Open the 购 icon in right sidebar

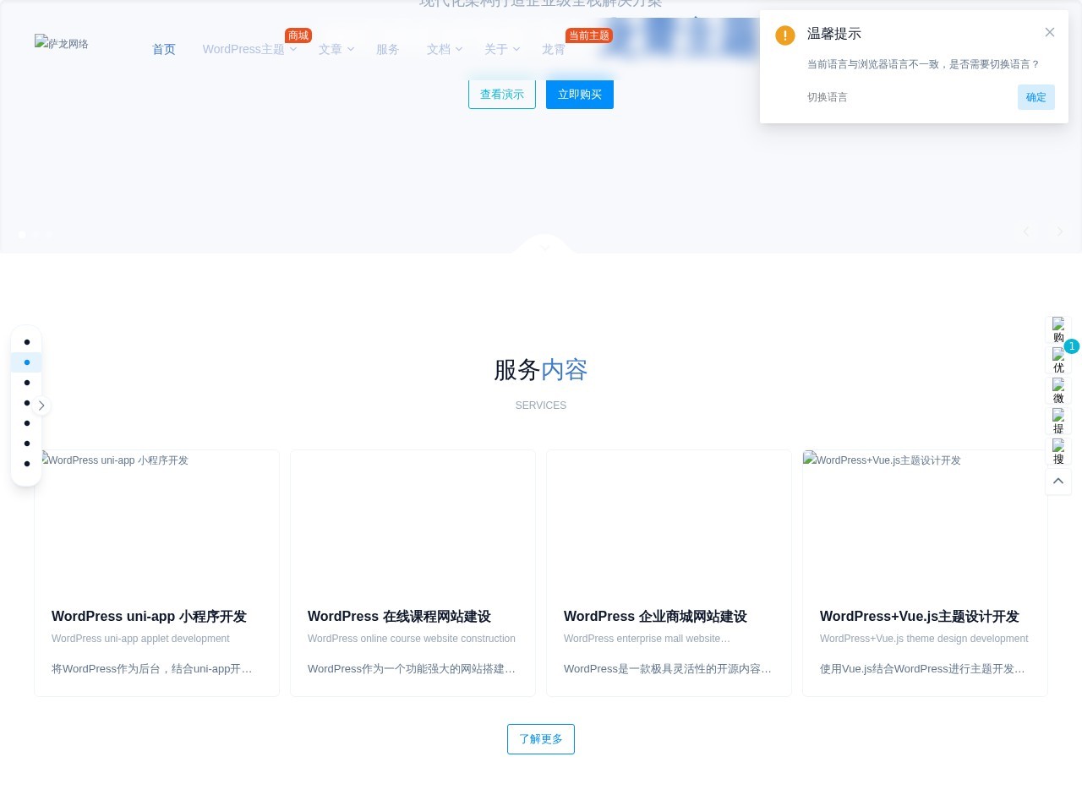1058,329
